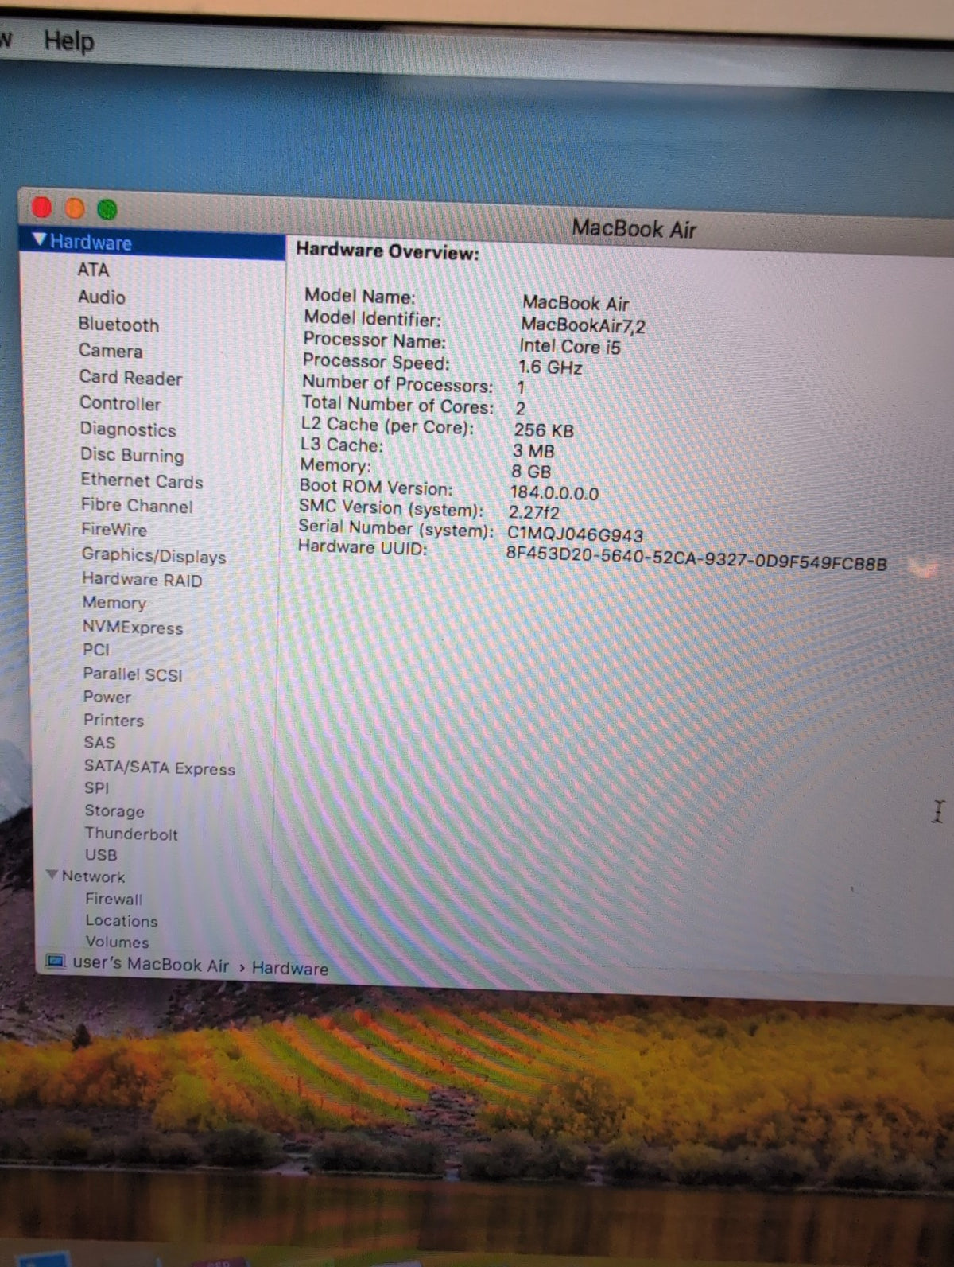This screenshot has height=1267, width=954.
Task: Click the 3 MB L3 cache value
Action: coord(533,451)
